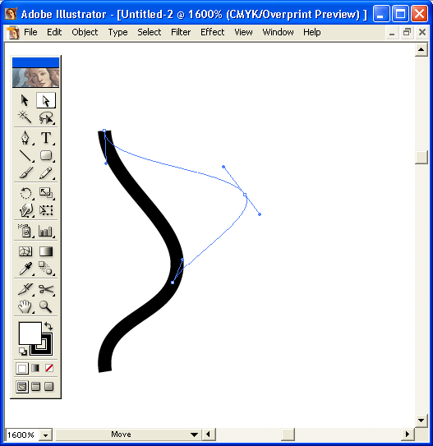The image size is (433, 446).
Task: Click the horizontal scrollbar left arrow
Action: [208, 434]
